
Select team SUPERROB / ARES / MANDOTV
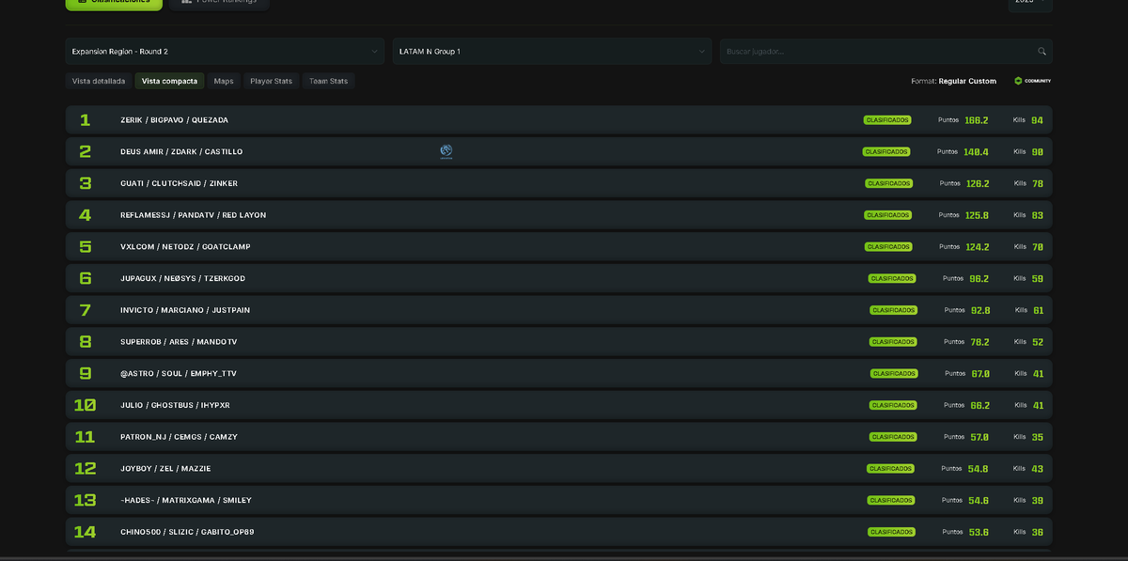179,342
